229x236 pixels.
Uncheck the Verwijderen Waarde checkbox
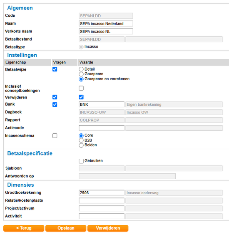[x=81, y=97]
